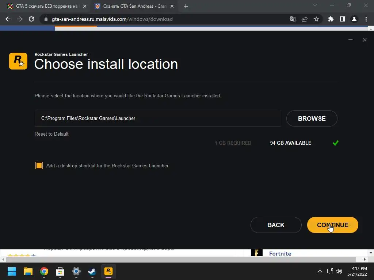Open Chrome profile avatar icon

pos(354,19)
